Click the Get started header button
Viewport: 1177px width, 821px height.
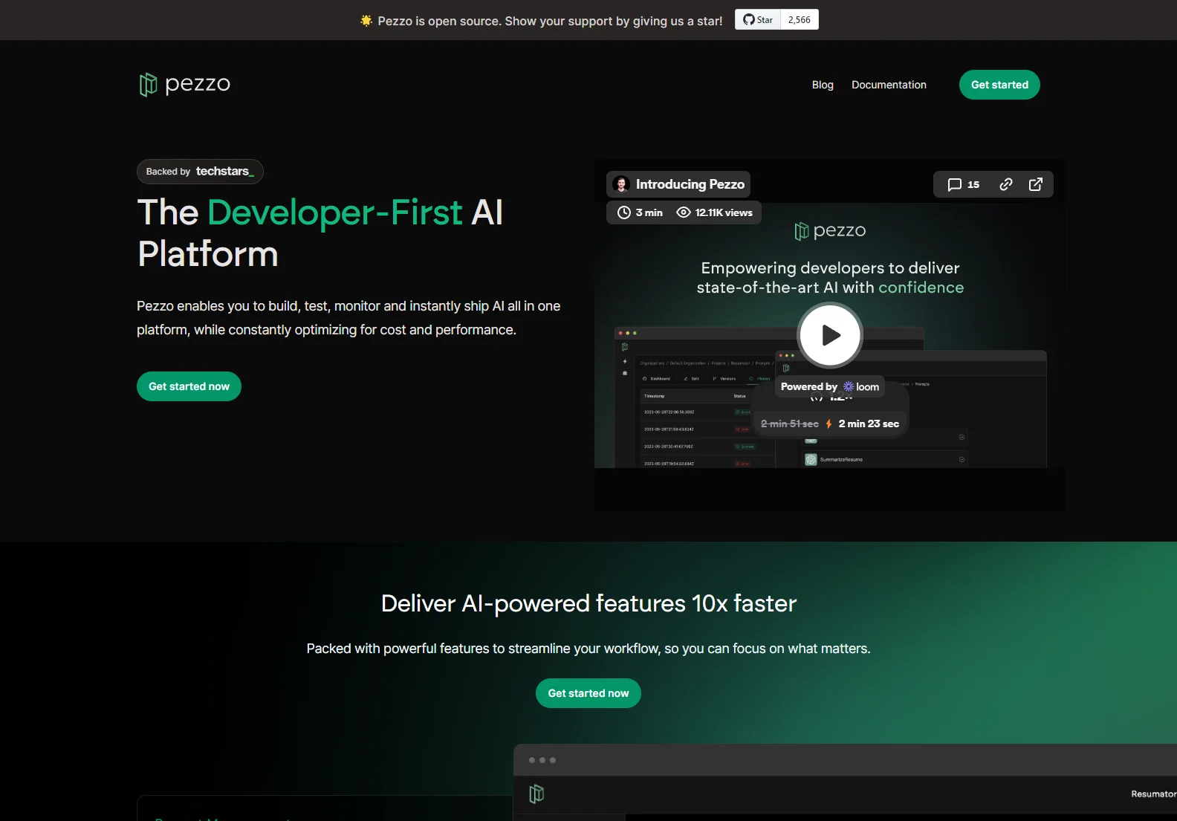999,85
